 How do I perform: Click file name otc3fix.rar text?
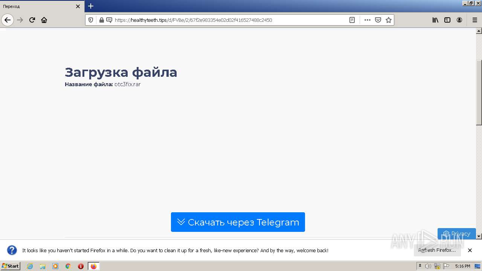pos(127,84)
